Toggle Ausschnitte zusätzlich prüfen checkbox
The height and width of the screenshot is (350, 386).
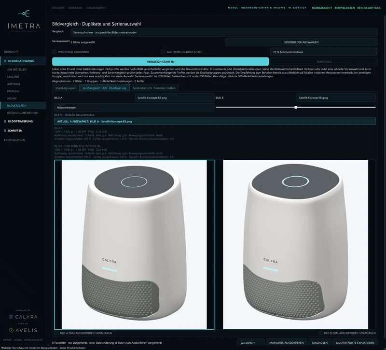pyautogui.click(x=163, y=52)
